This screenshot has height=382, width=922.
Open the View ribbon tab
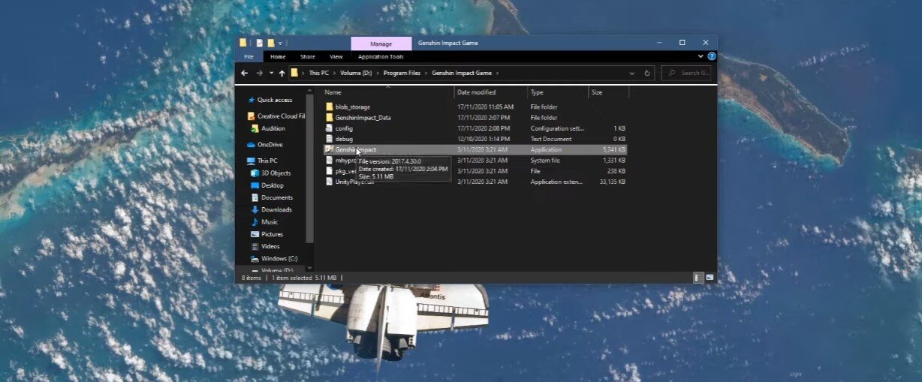[x=336, y=57]
